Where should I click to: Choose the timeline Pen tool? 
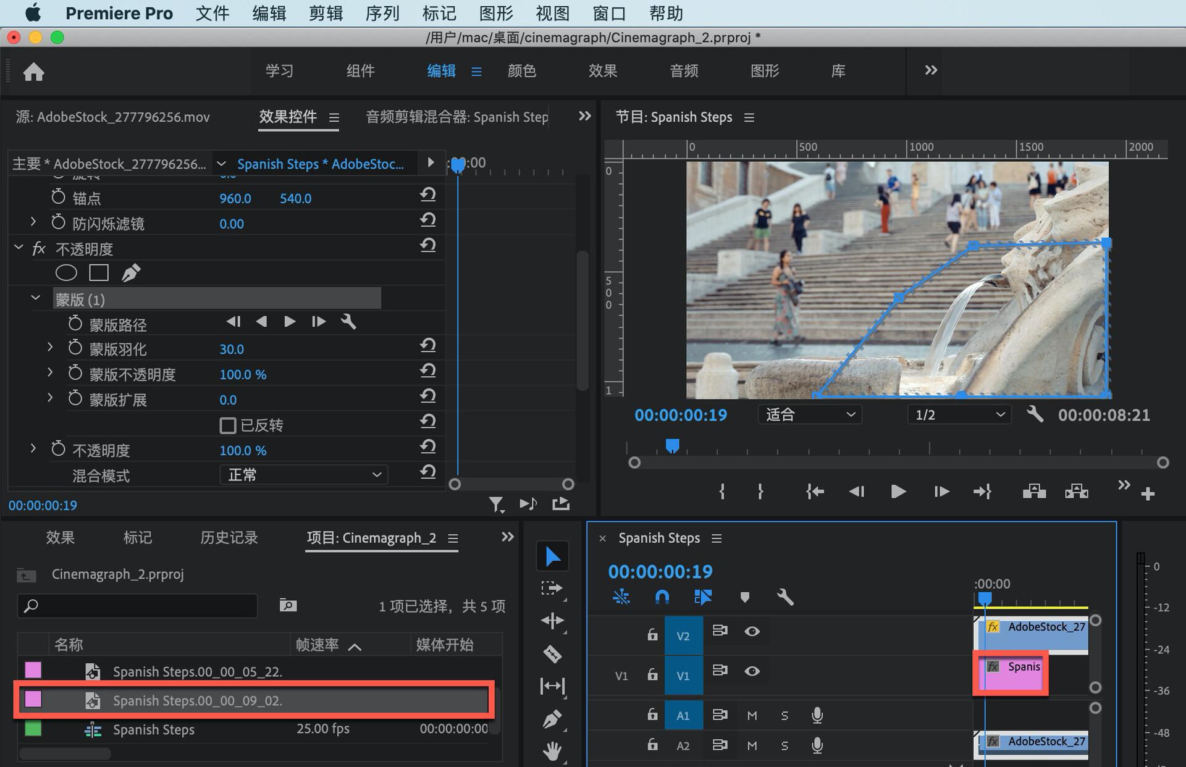click(552, 719)
